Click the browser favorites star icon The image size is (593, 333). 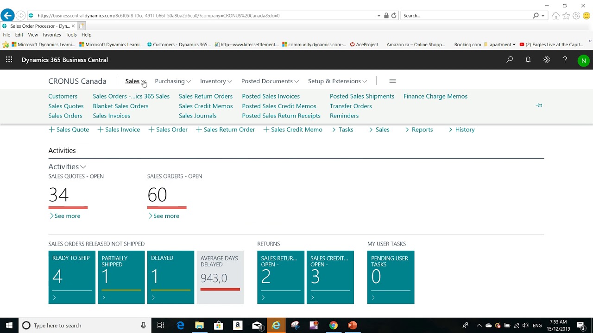(566, 16)
